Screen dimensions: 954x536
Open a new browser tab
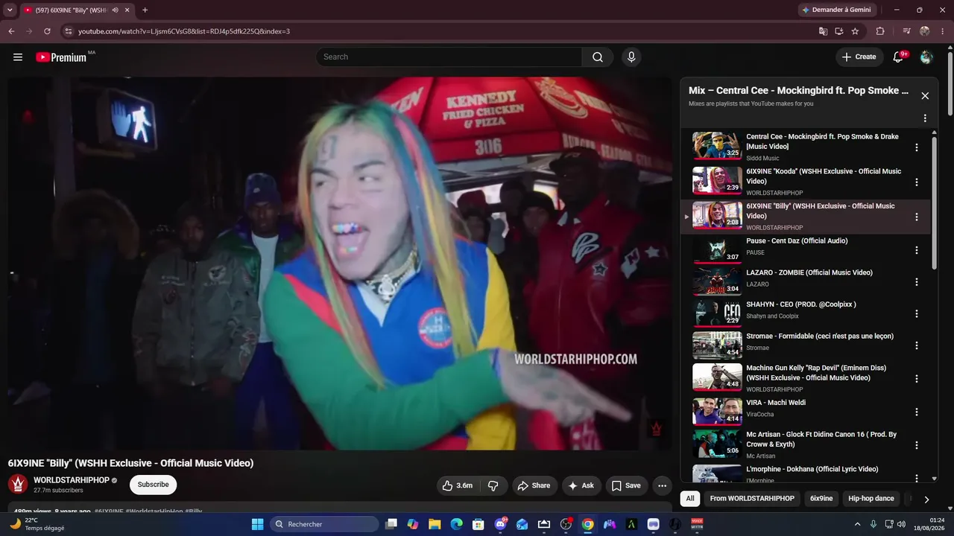click(145, 10)
